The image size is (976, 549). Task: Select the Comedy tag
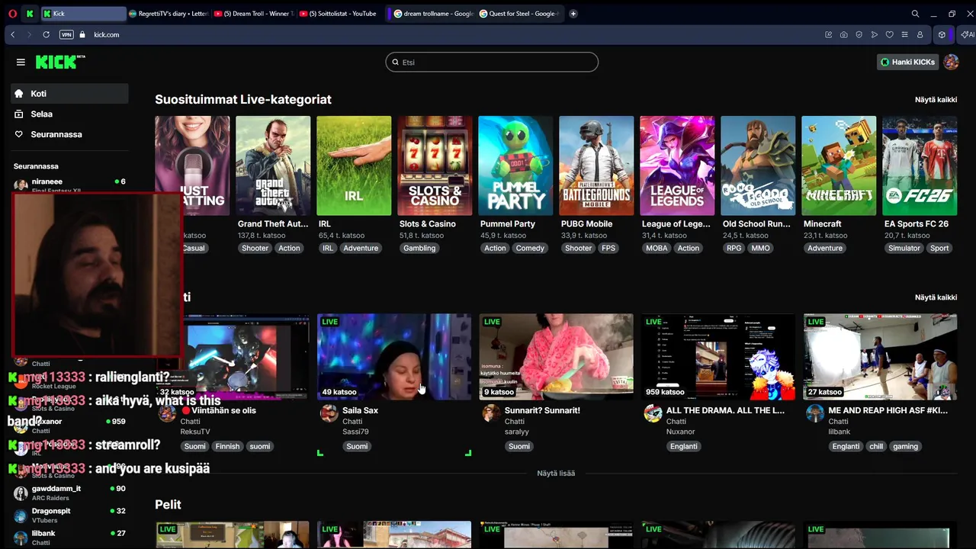[x=530, y=249]
